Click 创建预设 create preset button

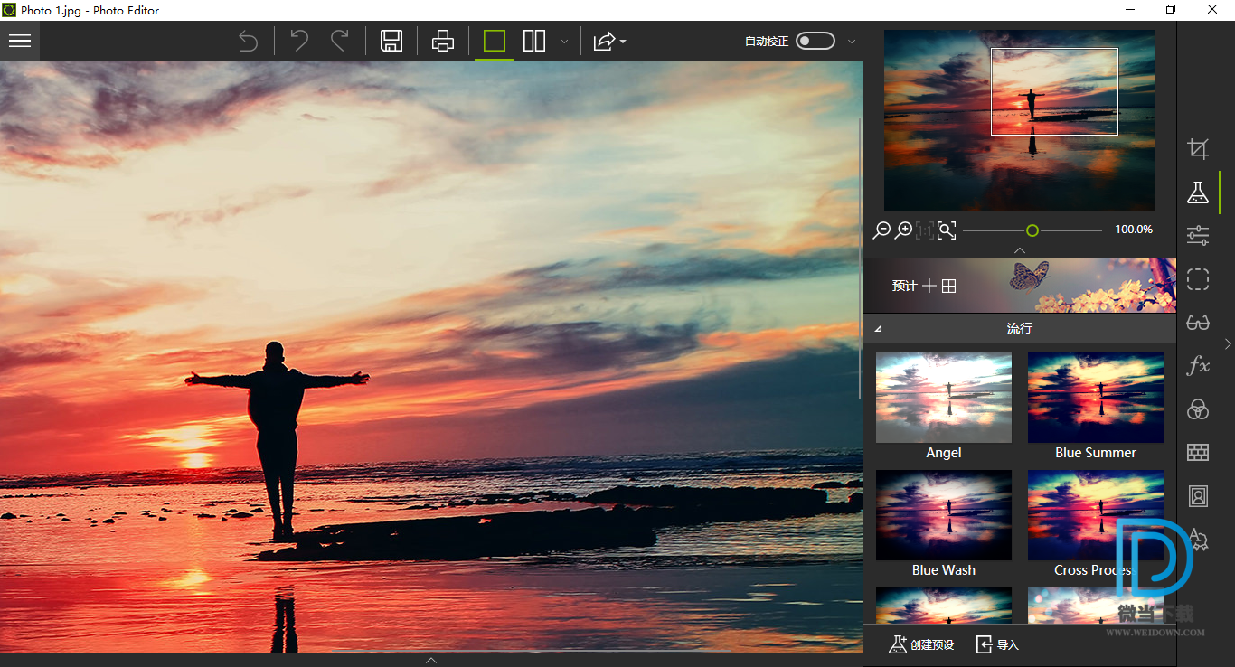(921, 644)
